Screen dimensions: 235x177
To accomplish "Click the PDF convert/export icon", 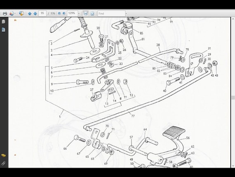I will pos(12,13).
